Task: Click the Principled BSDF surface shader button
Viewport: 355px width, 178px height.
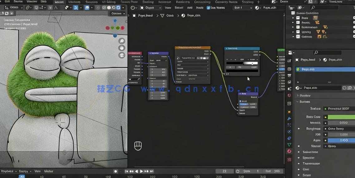Action: pos(339,109)
